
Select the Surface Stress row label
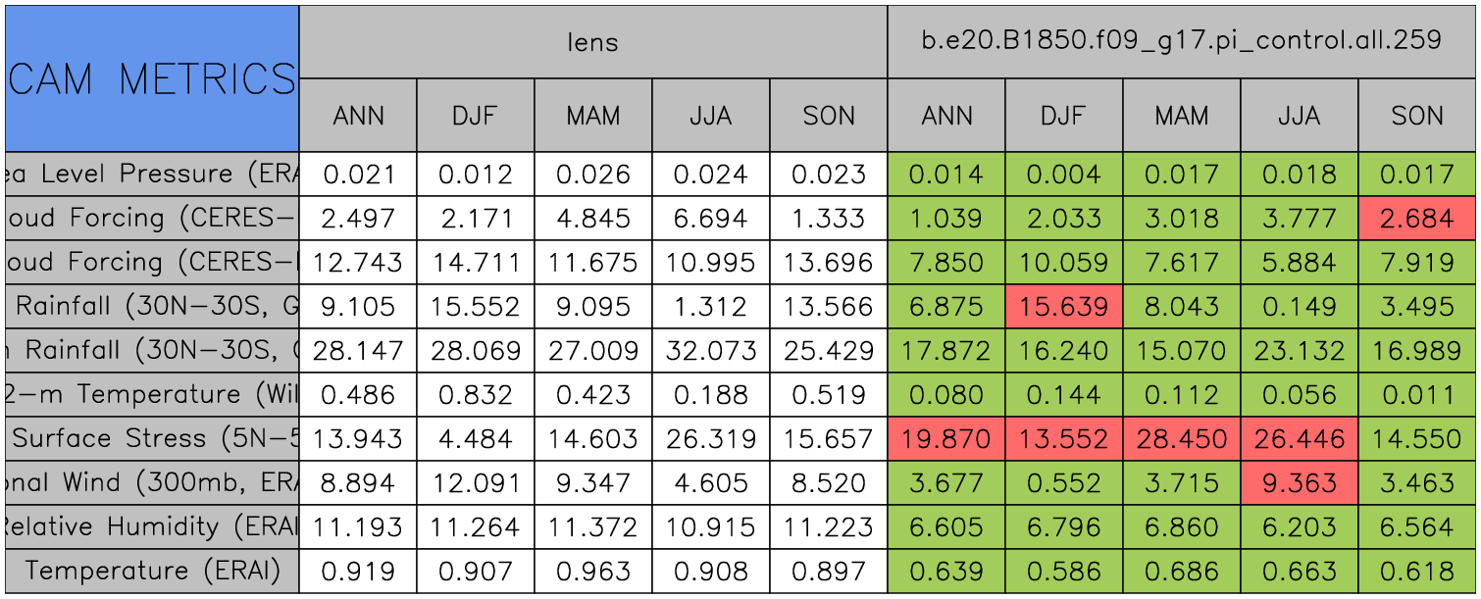pyautogui.click(x=152, y=439)
